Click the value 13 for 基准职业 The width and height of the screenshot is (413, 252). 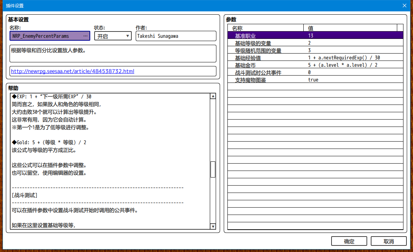point(311,36)
